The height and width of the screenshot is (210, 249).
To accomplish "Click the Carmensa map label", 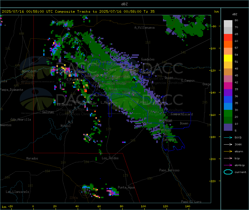I will (x=169, y=140).
